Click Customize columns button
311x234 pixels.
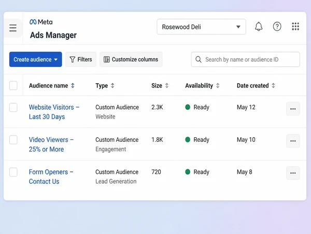pos(131,60)
